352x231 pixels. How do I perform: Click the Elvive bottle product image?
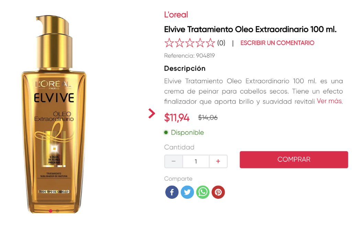click(x=54, y=114)
